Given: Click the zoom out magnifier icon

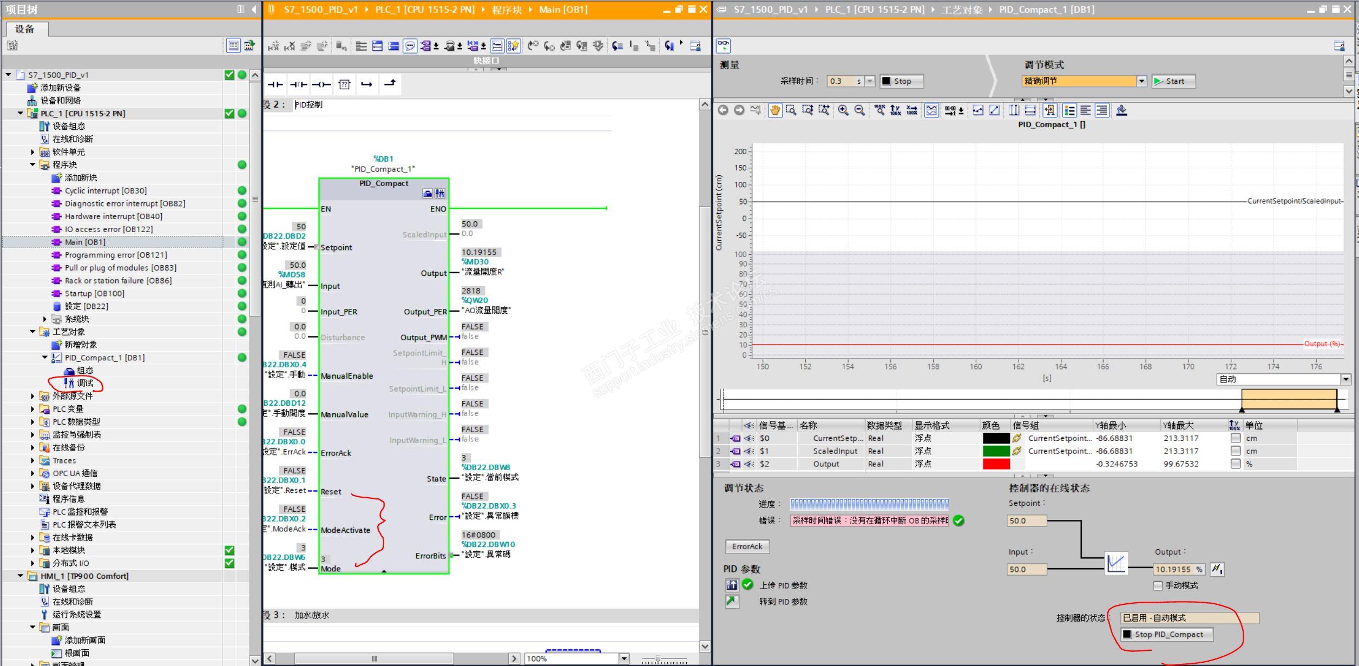Looking at the screenshot, I should [x=859, y=110].
